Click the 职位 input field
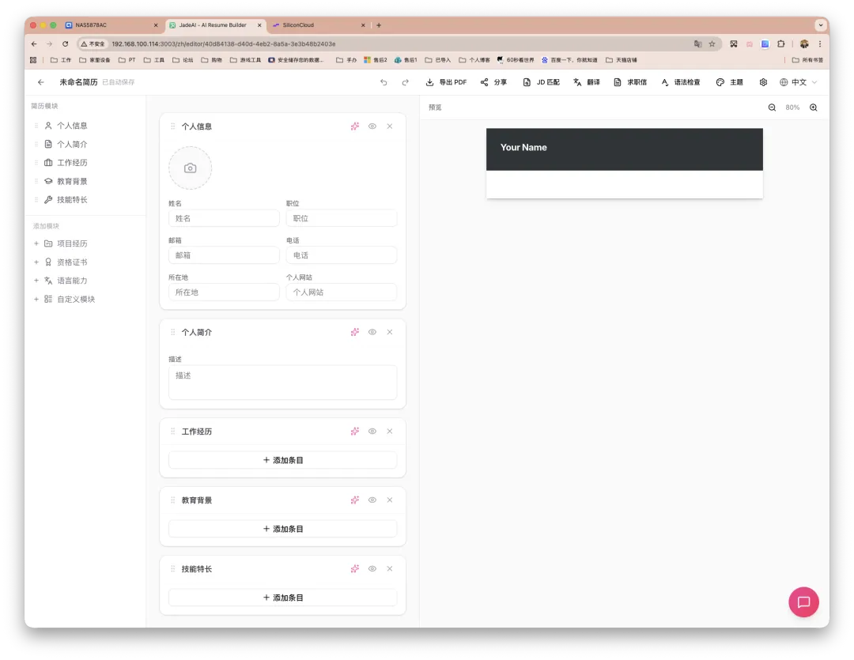 click(x=342, y=218)
